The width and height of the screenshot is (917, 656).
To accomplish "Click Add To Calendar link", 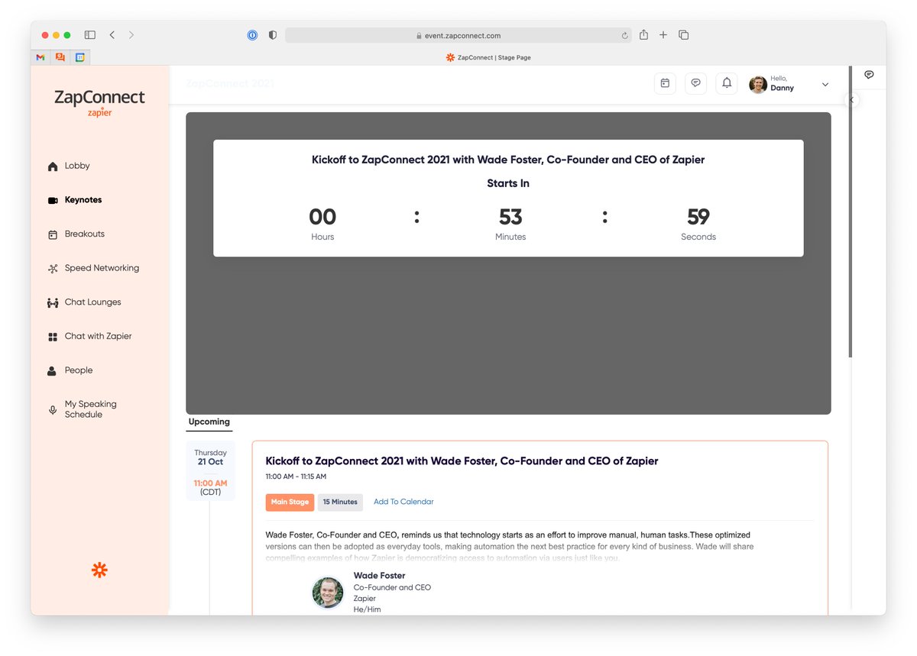I will [x=403, y=502].
